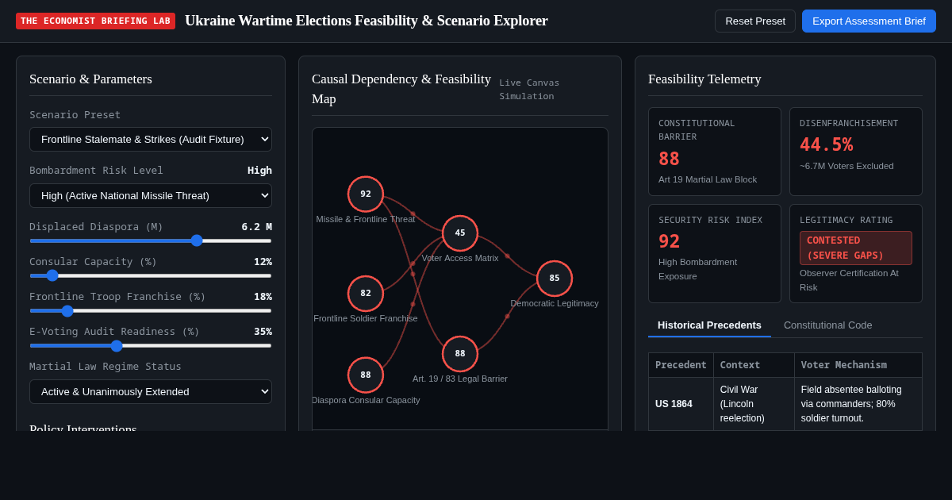Adjust the Consular Capacity slider
Viewport: 952px width, 500px height.
pyautogui.click(x=151, y=275)
